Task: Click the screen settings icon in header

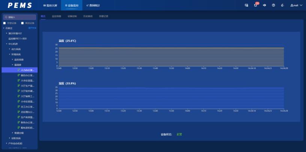Action: [246, 5]
